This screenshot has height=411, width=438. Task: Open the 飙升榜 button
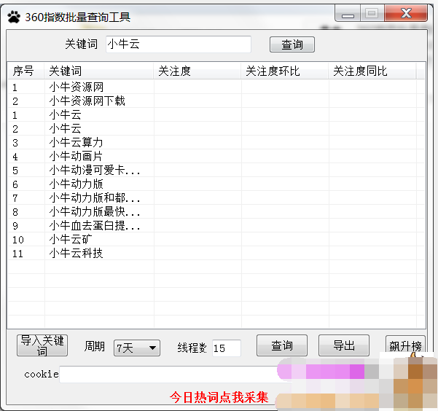[x=405, y=345]
